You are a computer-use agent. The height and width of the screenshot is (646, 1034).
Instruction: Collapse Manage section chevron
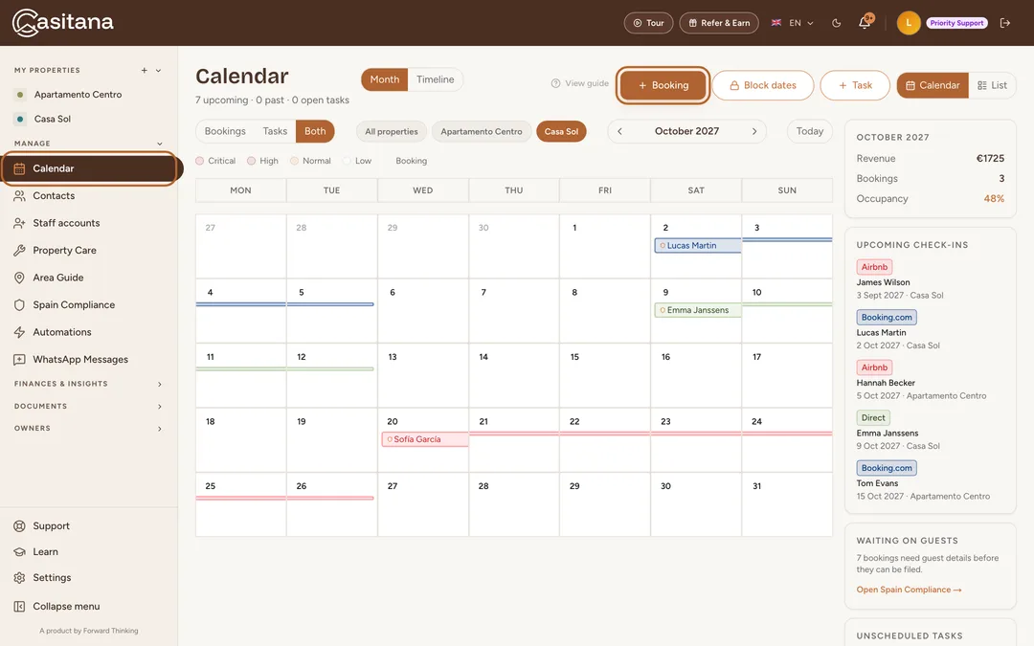coord(159,144)
